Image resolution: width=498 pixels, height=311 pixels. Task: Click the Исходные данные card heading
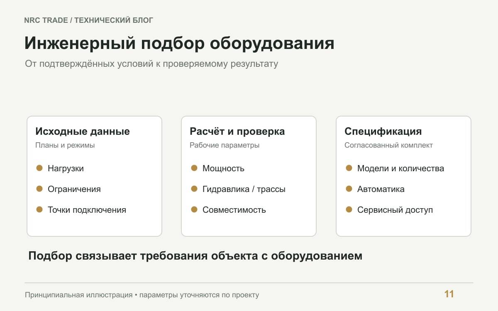click(x=83, y=131)
